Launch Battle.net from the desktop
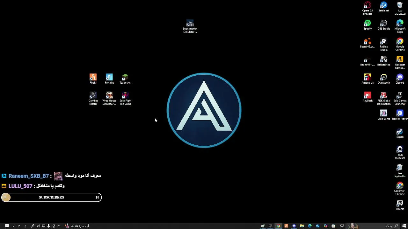The width and height of the screenshot is (408, 229). tap(384, 7)
